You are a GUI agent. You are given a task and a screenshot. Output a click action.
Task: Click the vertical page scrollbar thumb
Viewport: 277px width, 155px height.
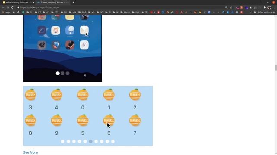click(276, 68)
